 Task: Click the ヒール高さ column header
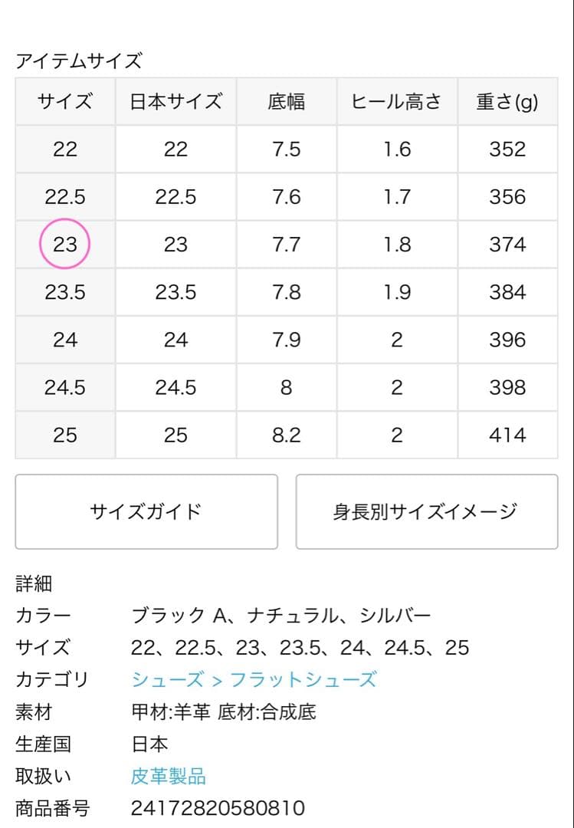(396, 100)
